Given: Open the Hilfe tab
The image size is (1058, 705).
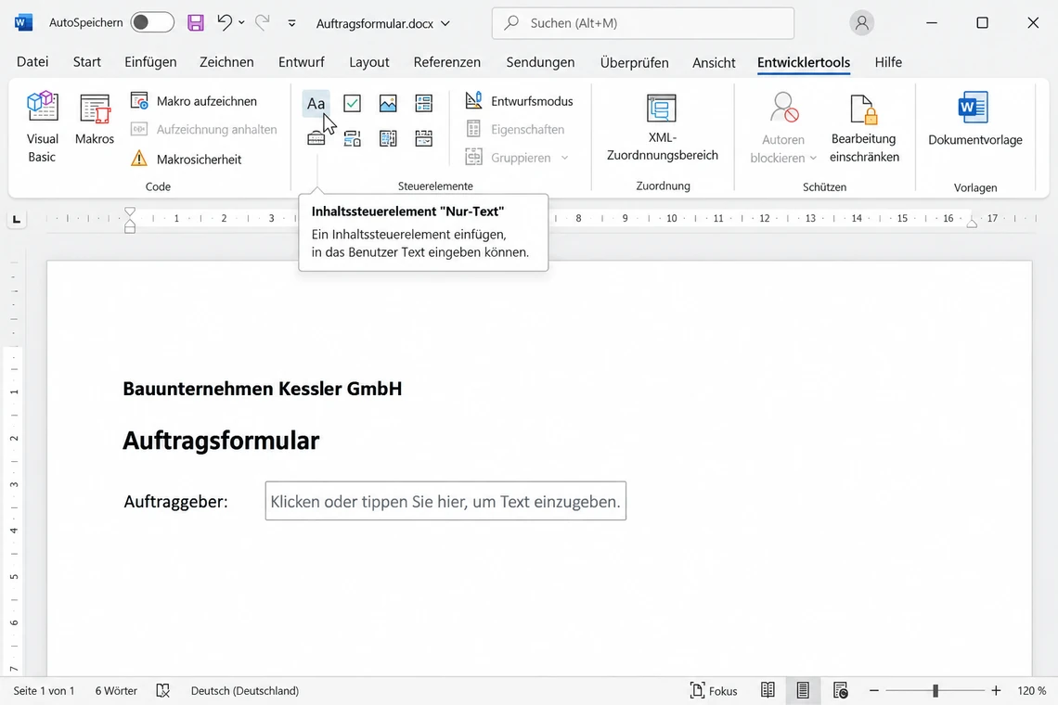Looking at the screenshot, I should (888, 62).
